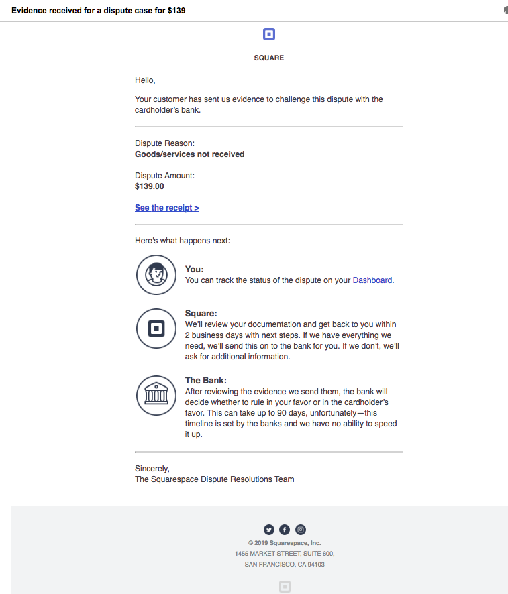Click the person avatar icon beside You

click(x=156, y=275)
